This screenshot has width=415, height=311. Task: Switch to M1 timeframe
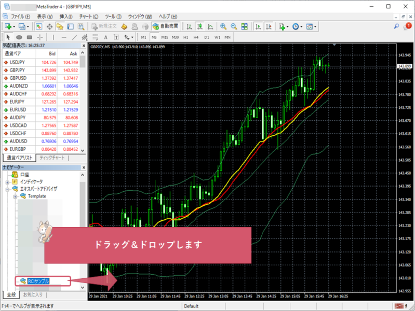click(143, 37)
